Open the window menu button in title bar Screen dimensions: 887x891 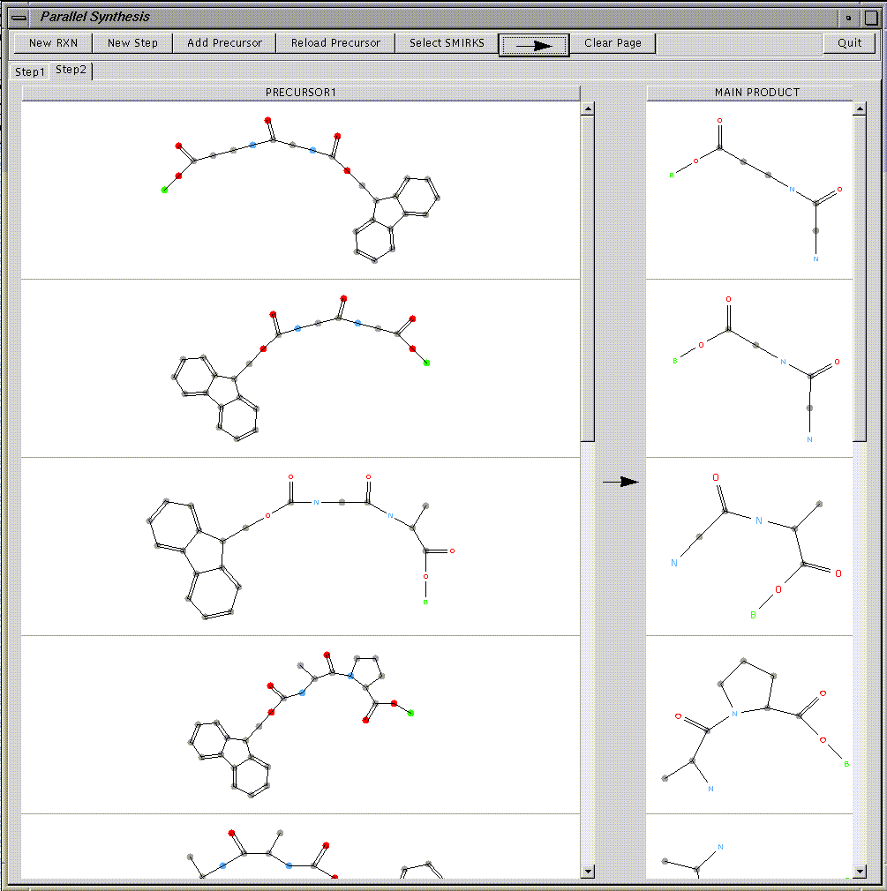point(19,18)
